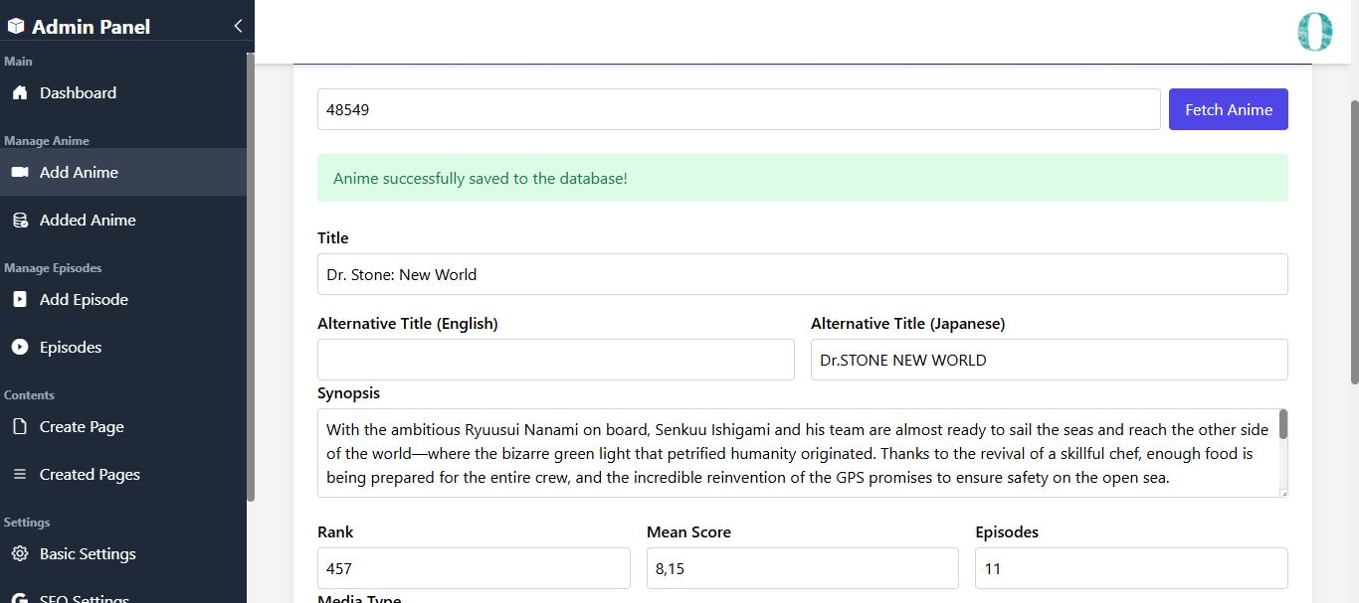Click the 'Episodes' field label above 11
This screenshot has height=603, width=1359.
coord(1007,532)
